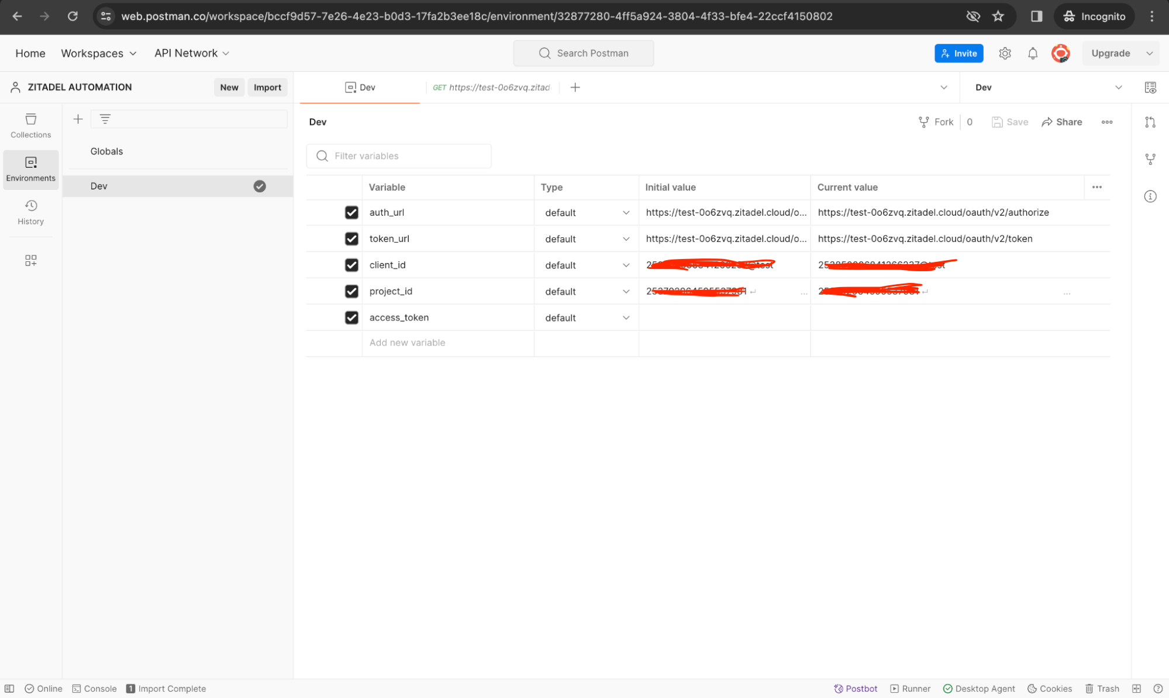Disable the client_id variable checkbox
The image size is (1169, 698).
pyautogui.click(x=351, y=265)
